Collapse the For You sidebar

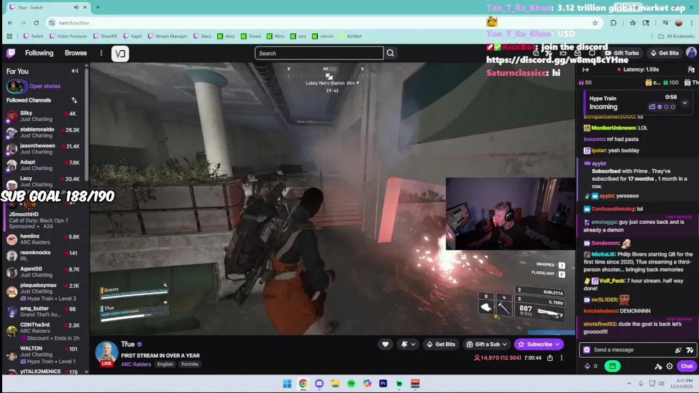[75, 71]
